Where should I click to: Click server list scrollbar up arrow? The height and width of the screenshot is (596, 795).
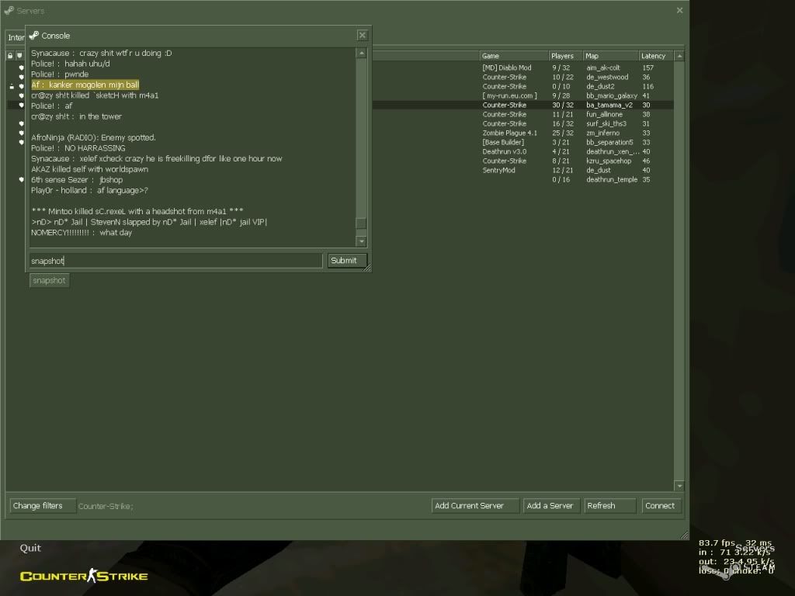click(x=679, y=56)
